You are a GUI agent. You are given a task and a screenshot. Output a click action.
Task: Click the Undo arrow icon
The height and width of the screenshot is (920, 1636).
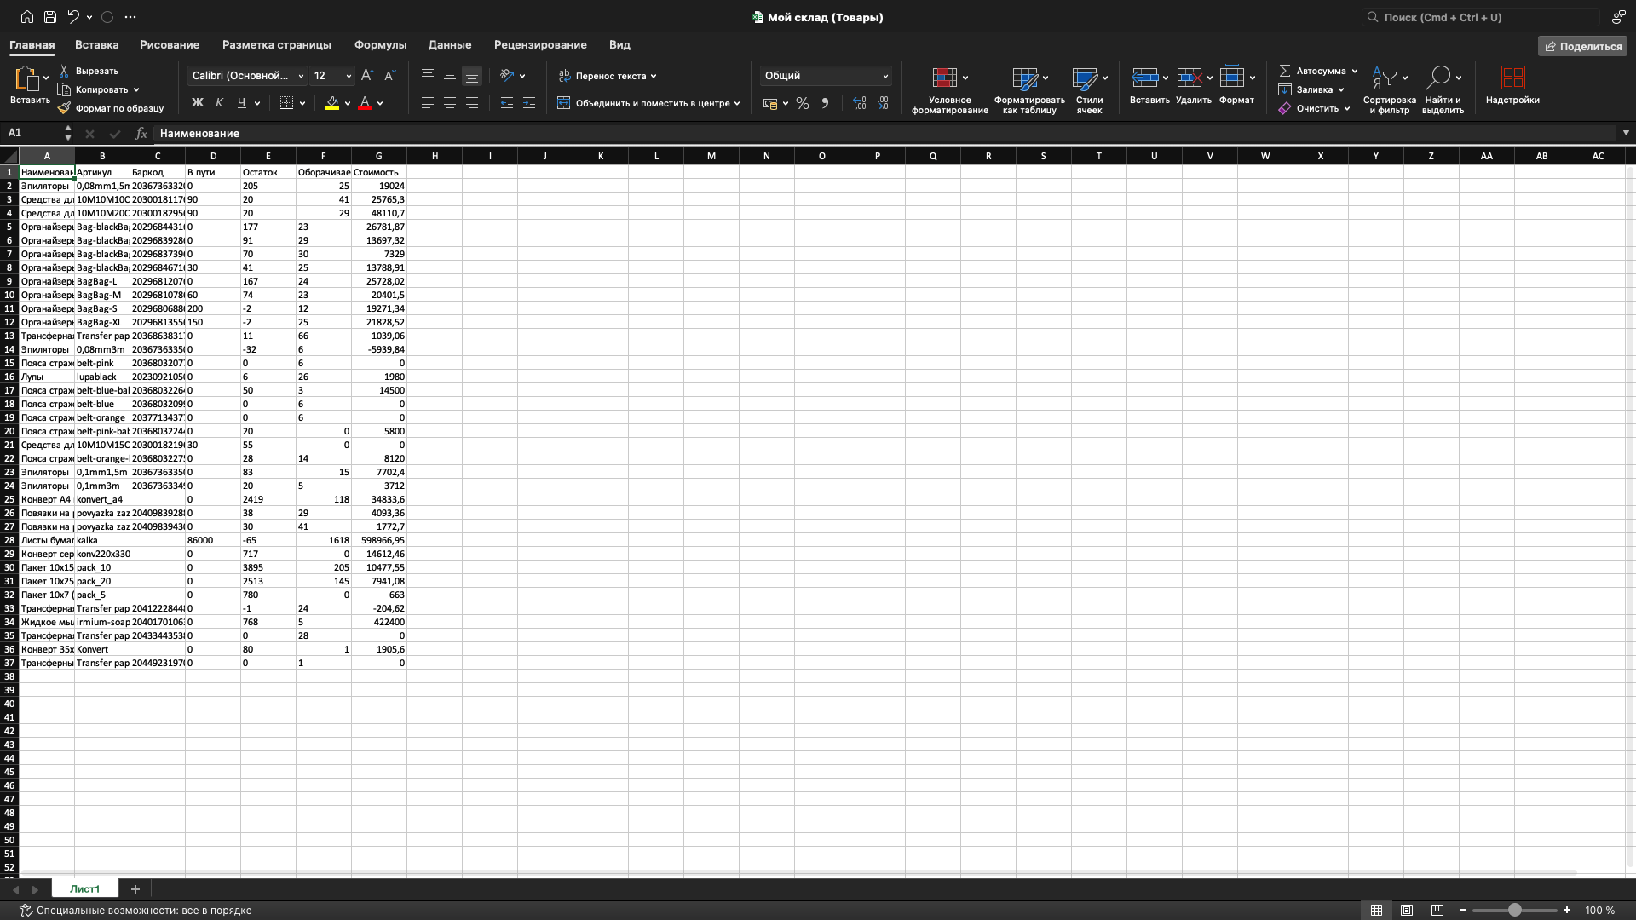coord(73,17)
